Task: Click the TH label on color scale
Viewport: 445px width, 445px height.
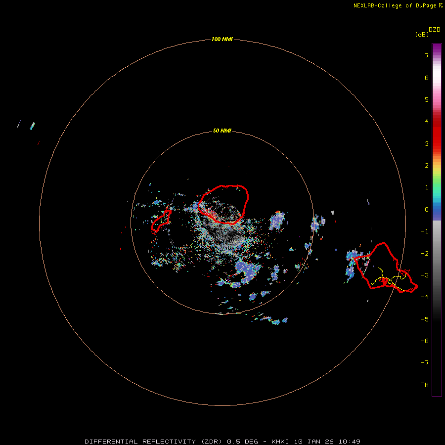Action: coord(425,385)
